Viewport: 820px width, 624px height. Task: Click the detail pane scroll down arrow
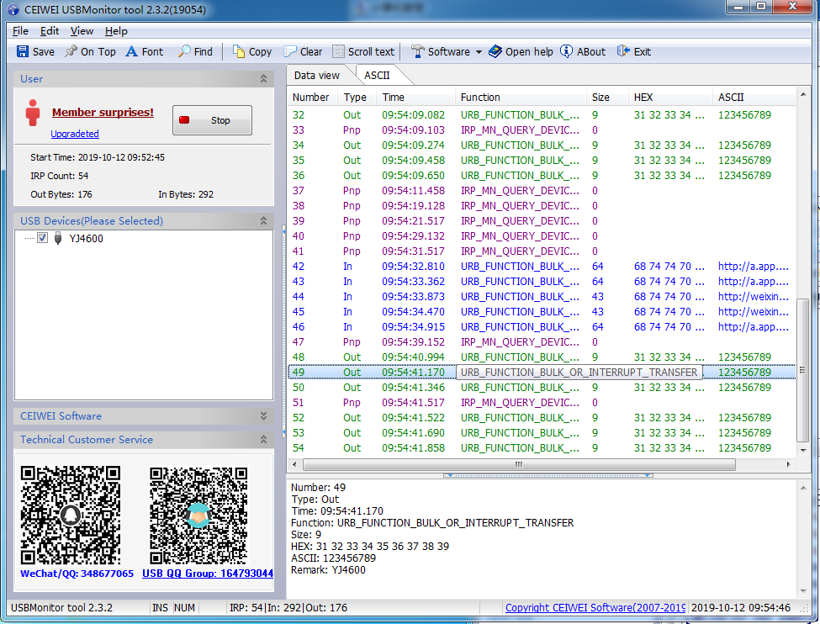click(802, 591)
